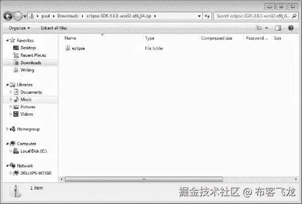Screen dimensions: 302x204
Task: Expand the Music library arrow
Action: [x=10, y=99]
